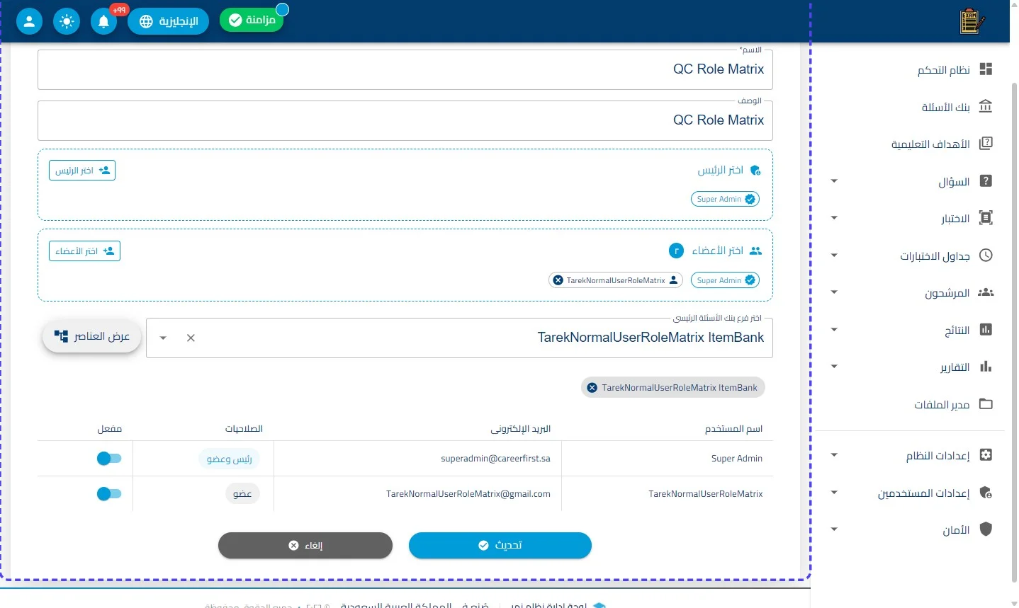This screenshot has height=608, width=1019.
Task: Click the file manager folder icon
Action: [x=986, y=404]
